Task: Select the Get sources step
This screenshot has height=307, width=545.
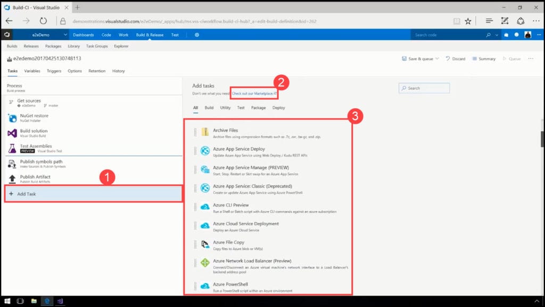Action: tap(94, 103)
